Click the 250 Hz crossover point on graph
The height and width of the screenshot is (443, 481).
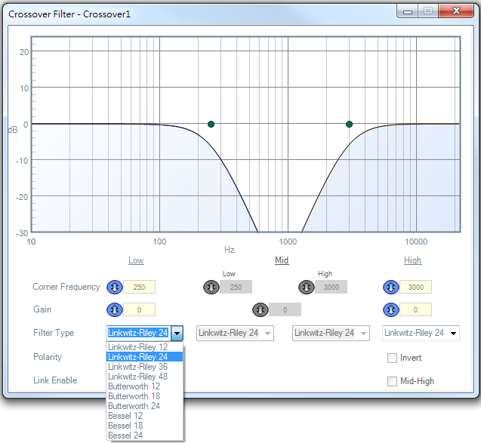point(211,125)
